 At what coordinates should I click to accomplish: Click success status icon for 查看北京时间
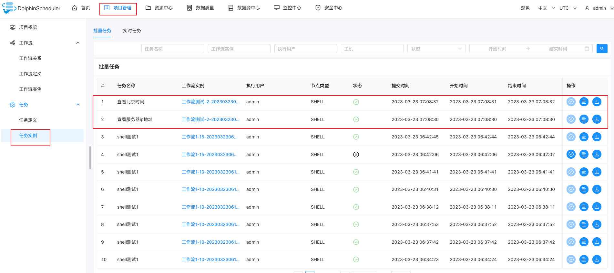356,102
